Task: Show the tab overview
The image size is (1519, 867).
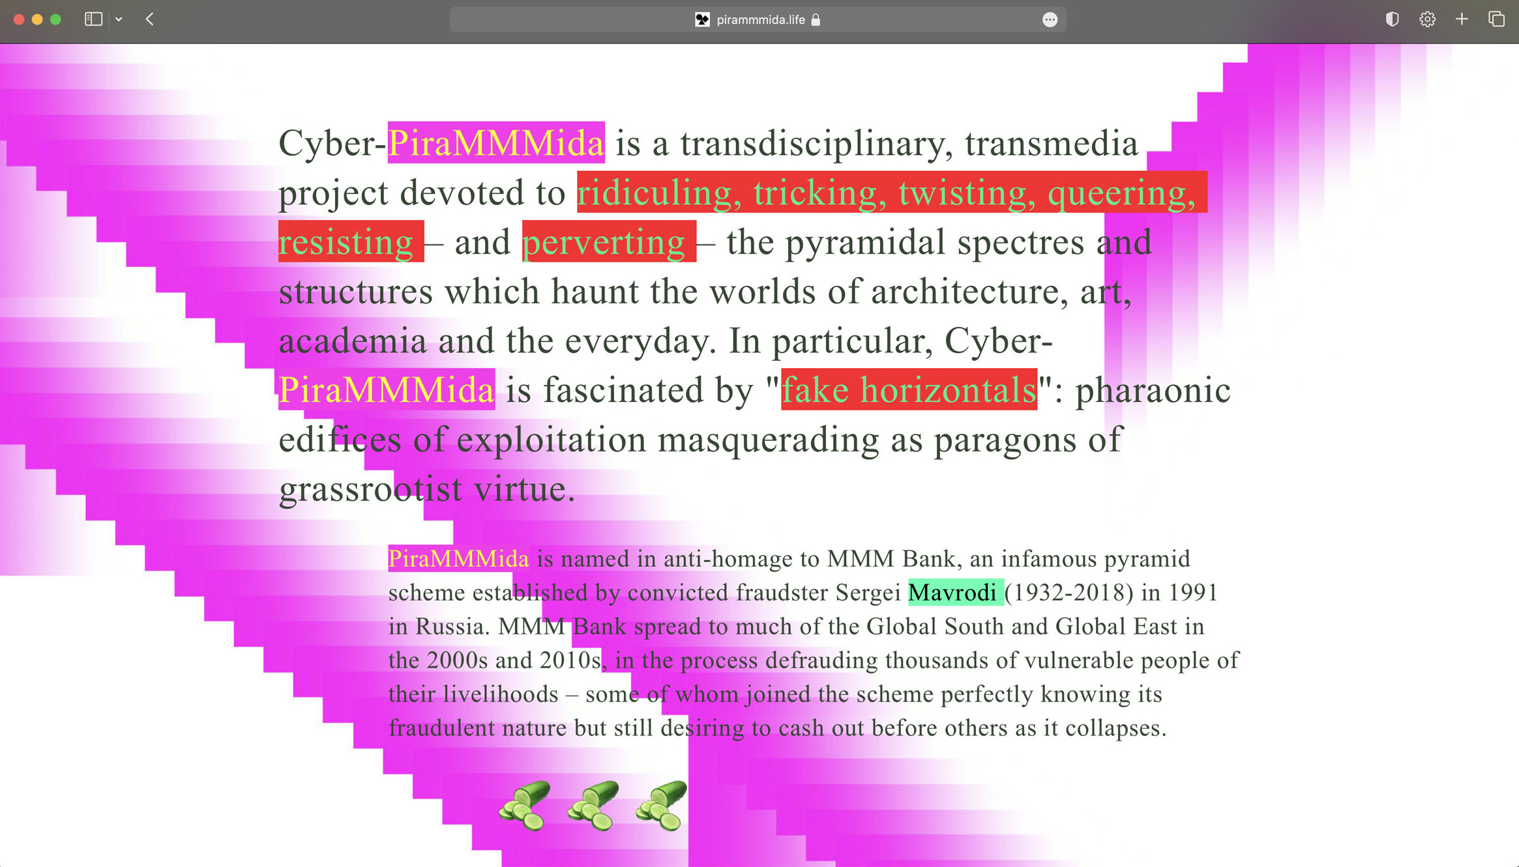Action: [x=1496, y=20]
